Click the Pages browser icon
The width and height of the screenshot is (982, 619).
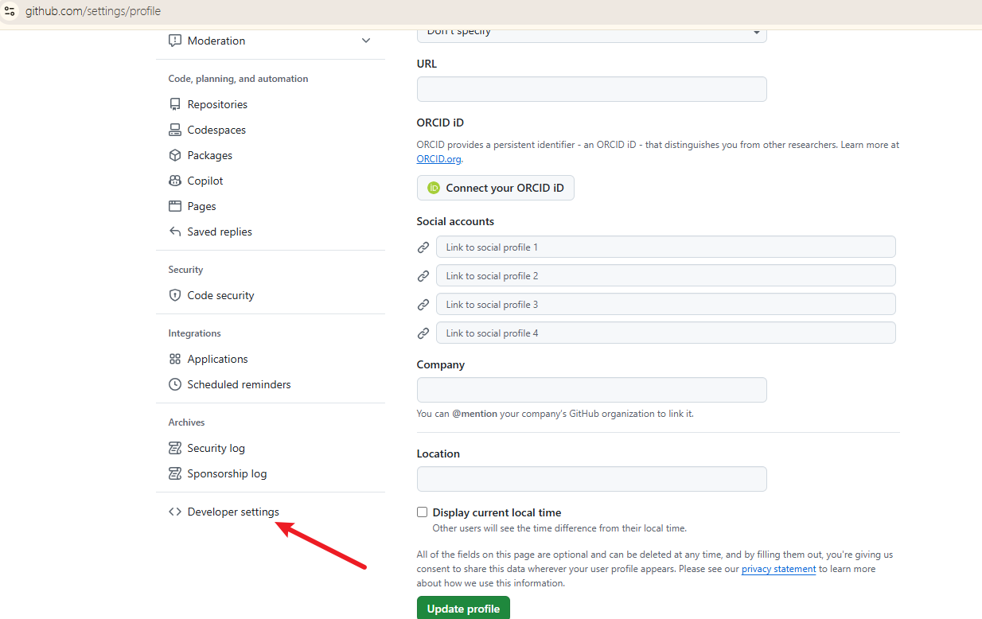[x=175, y=206]
